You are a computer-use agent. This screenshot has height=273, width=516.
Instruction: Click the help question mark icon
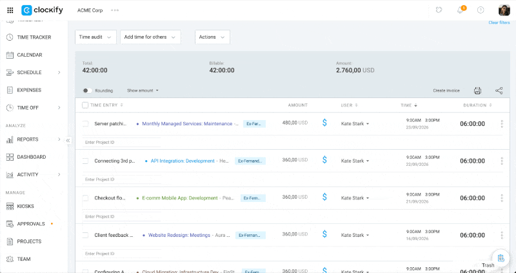[x=481, y=10]
